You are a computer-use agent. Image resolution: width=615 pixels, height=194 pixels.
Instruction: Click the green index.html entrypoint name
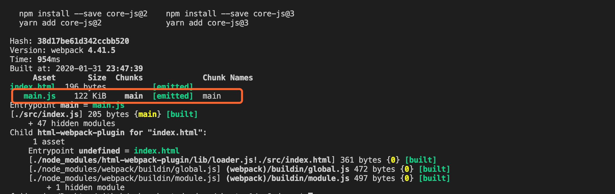pos(156,151)
